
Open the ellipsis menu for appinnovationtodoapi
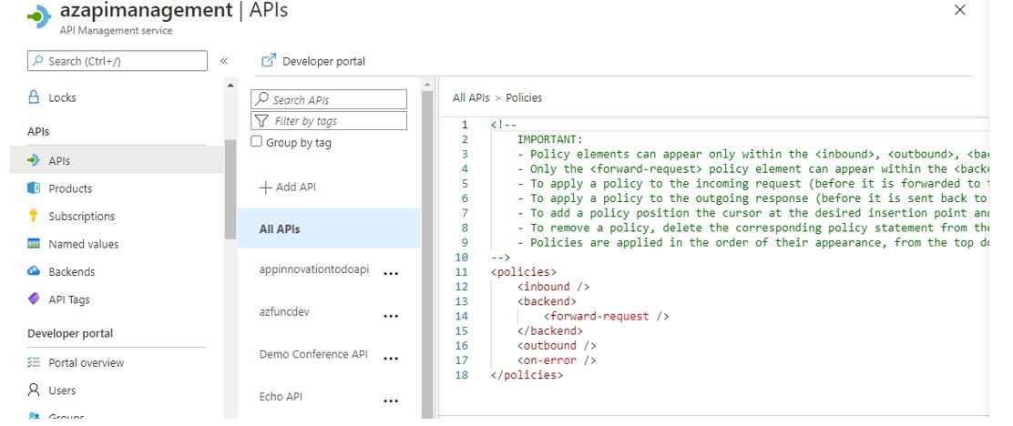(x=390, y=273)
